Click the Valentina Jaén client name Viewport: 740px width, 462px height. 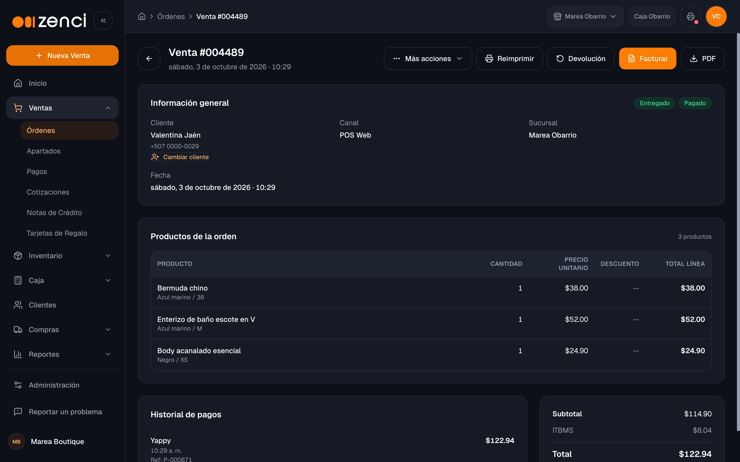coord(175,135)
